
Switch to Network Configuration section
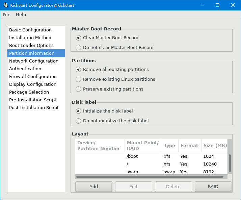(x=36, y=61)
